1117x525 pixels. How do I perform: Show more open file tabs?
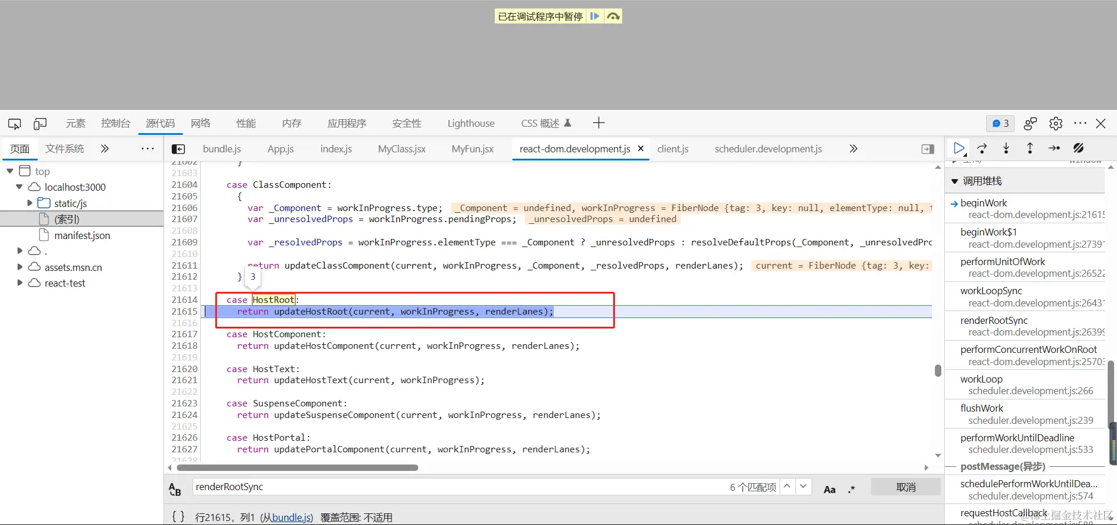tap(853, 149)
